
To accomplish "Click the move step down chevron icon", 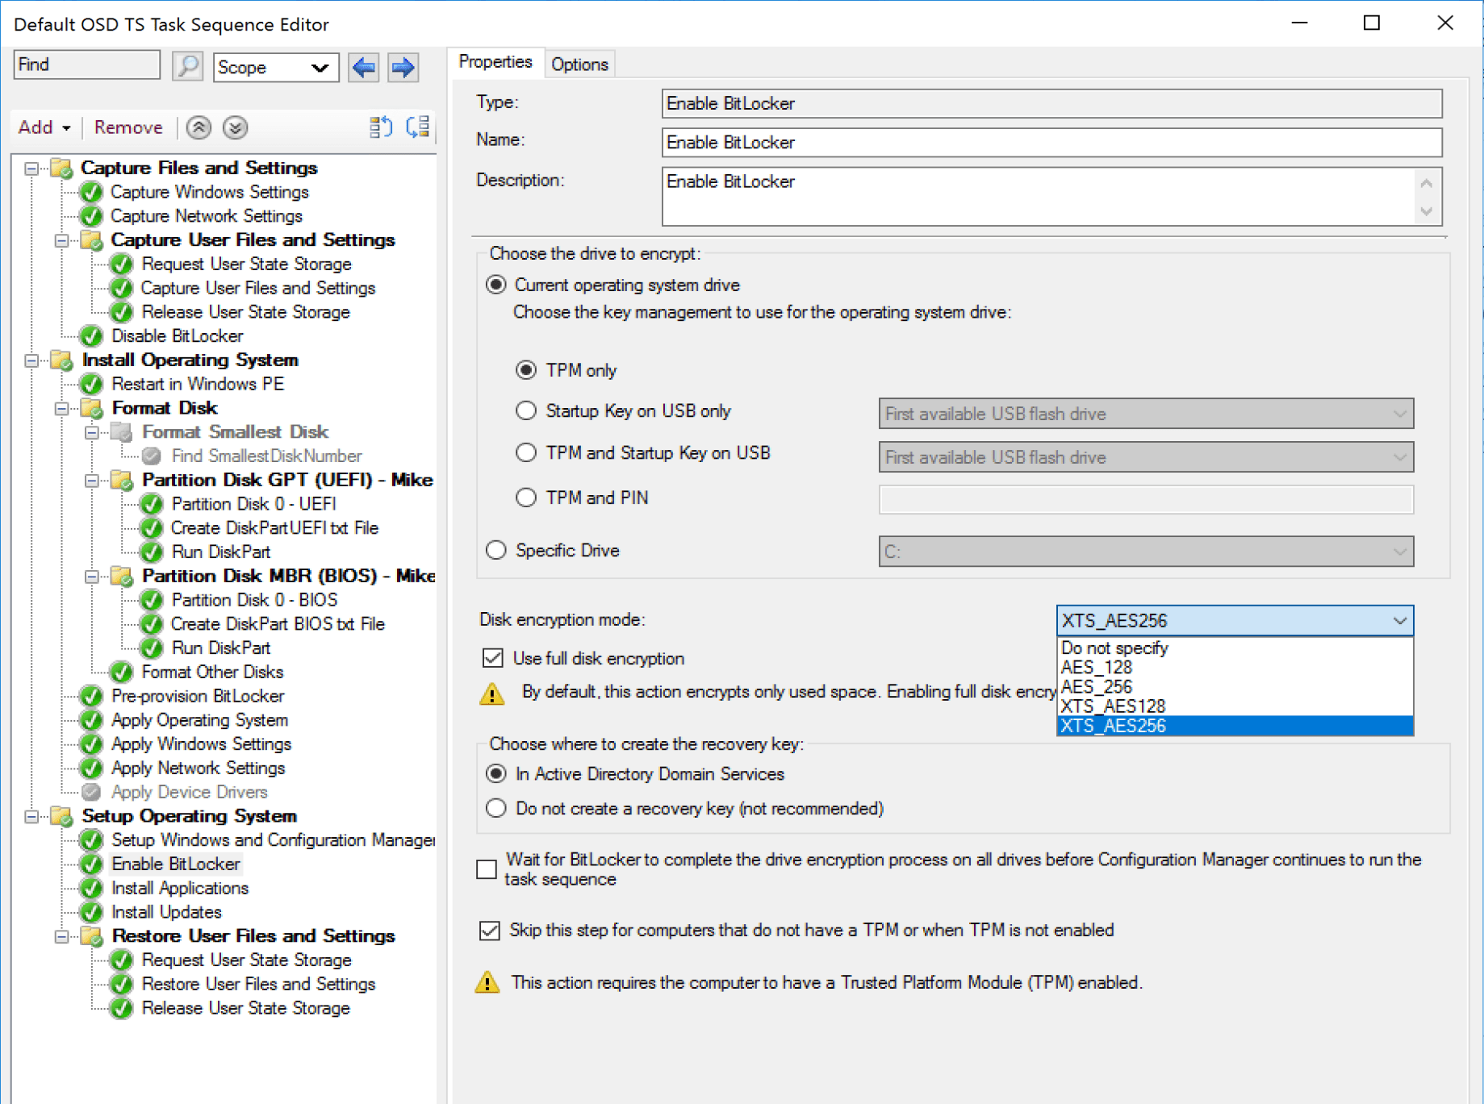I will (234, 127).
